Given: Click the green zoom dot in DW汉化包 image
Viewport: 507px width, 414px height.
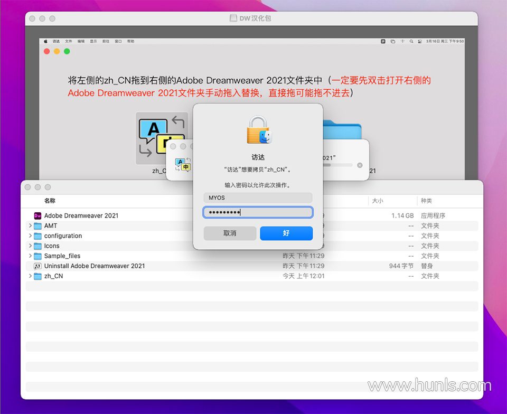Looking at the screenshot, I should click(x=67, y=51).
